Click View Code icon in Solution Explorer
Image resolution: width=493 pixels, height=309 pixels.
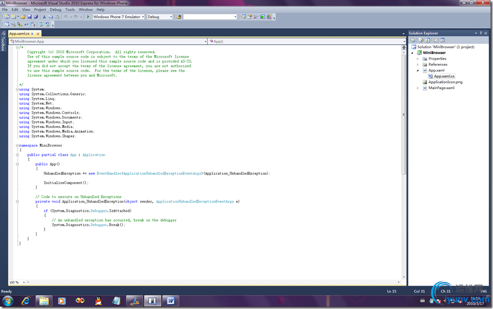(436, 40)
